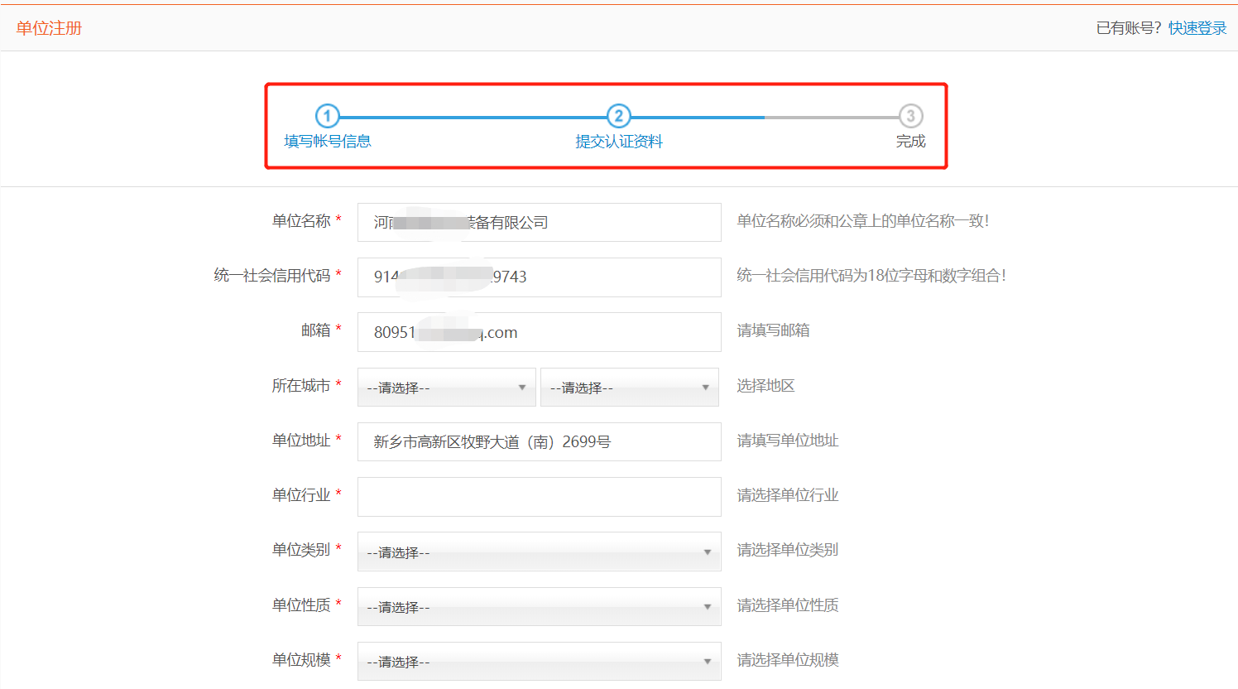Expand the 单位类别 dropdown
1238x689 pixels.
[x=539, y=552]
